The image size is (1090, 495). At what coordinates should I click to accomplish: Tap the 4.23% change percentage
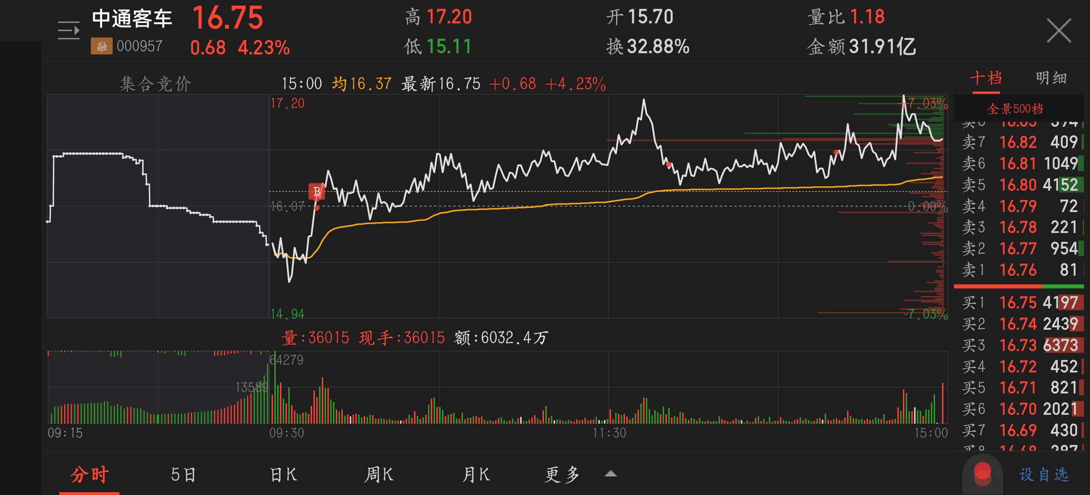(x=264, y=47)
